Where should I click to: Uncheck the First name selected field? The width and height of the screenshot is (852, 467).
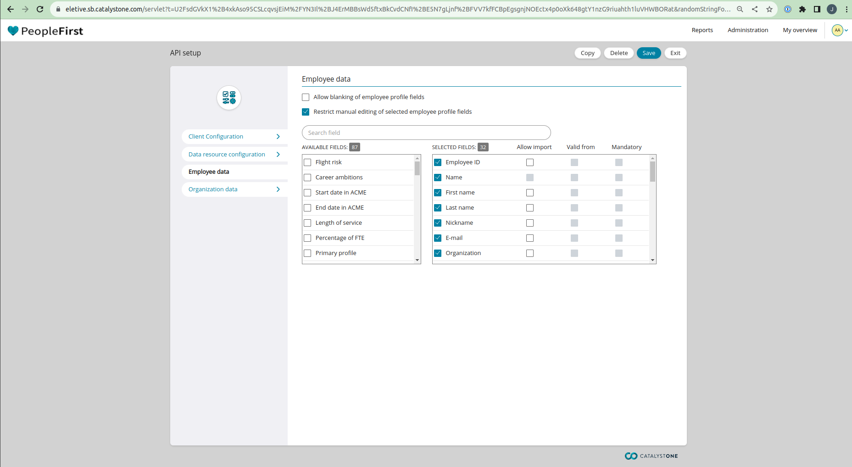pos(438,193)
